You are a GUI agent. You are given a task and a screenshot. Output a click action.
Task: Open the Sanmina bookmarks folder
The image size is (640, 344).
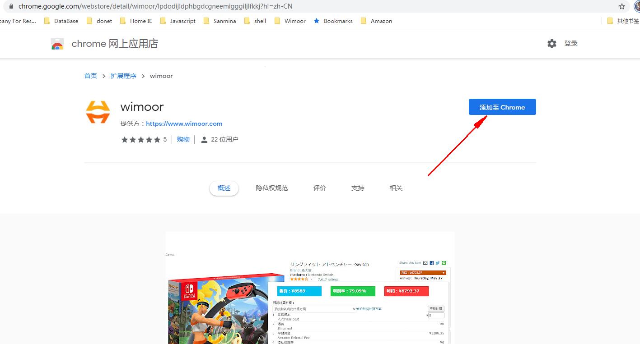[x=220, y=21]
